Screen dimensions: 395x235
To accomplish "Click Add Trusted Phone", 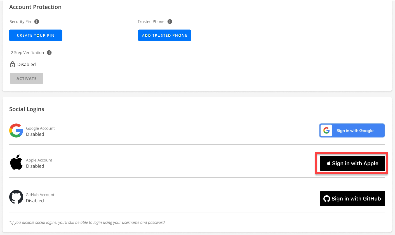I will (x=164, y=35).
